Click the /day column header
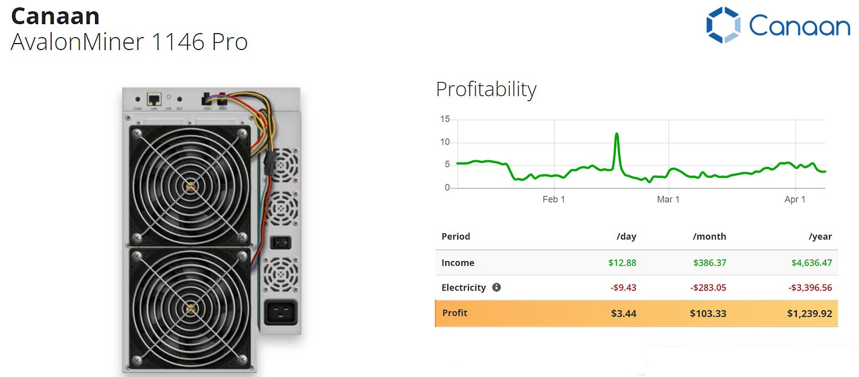 [626, 237]
